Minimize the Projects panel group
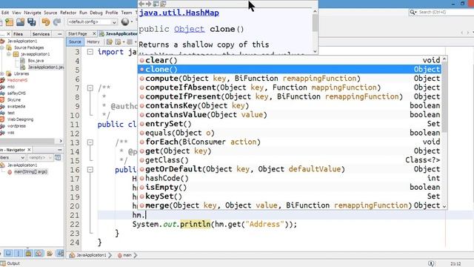This screenshot has width=474, height=267. click(59, 34)
